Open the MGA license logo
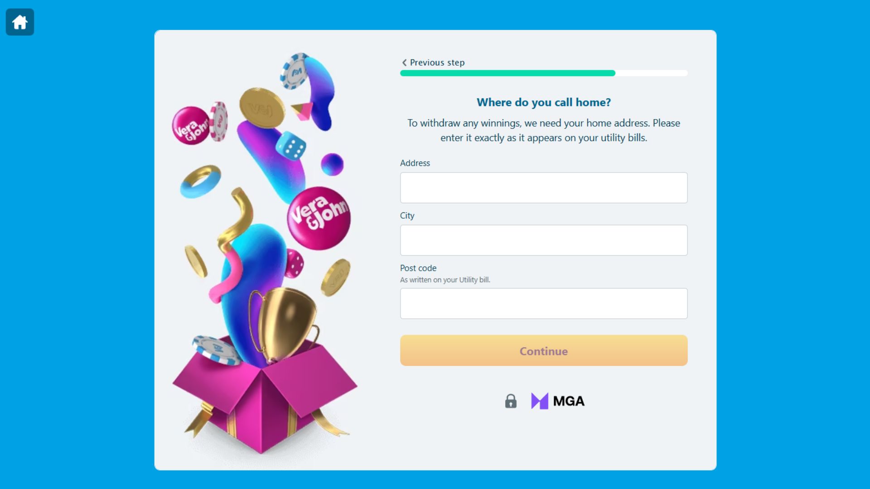870x489 pixels. (x=558, y=401)
